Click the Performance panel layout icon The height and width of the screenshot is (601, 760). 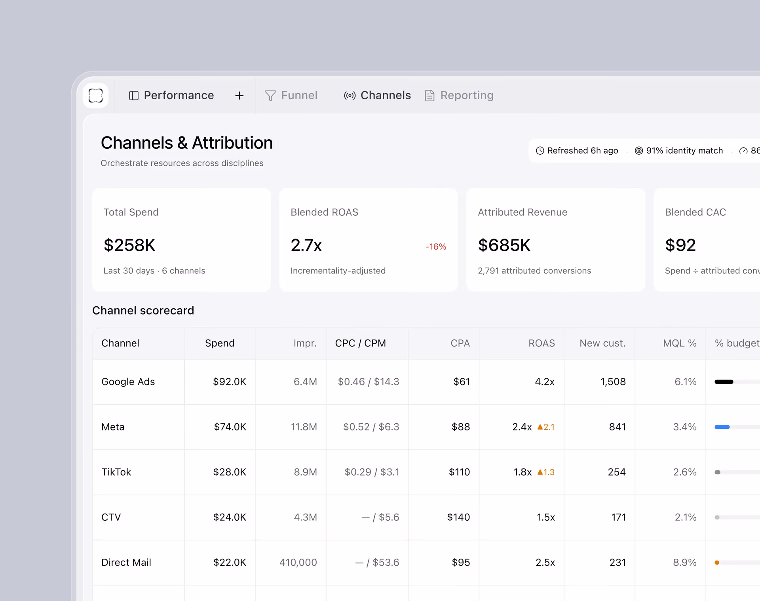pyautogui.click(x=134, y=96)
